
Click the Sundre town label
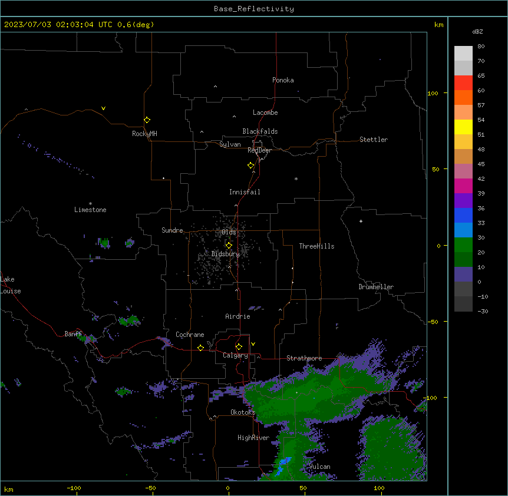[x=172, y=230]
